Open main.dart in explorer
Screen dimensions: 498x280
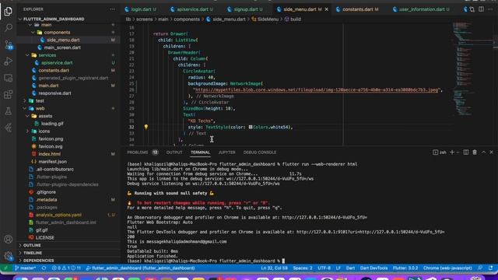48,86
